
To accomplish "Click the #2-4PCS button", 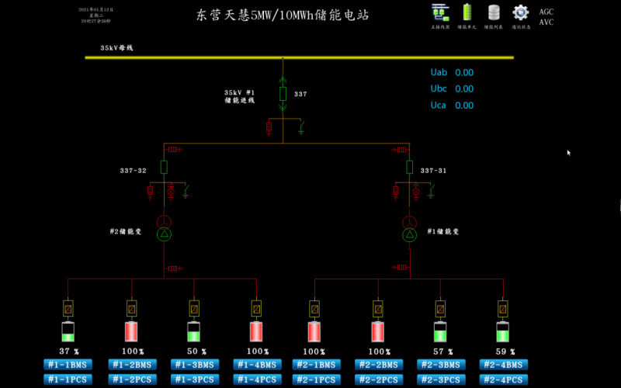I will click(x=503, y=379).
